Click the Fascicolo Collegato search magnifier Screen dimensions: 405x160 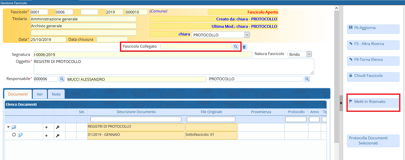pyautogui.click(x=236, y=47)
